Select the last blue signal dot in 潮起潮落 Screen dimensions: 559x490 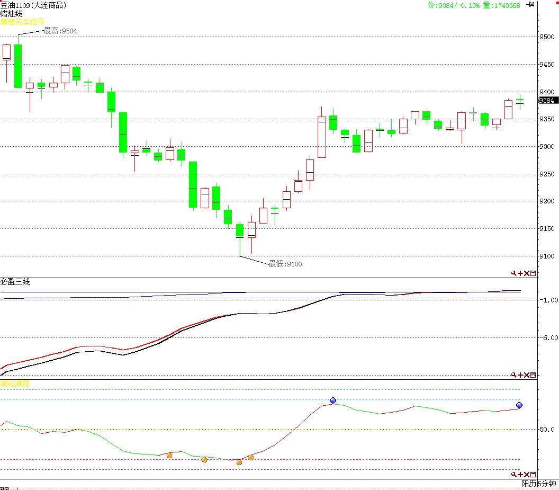(x=519, y=405)
